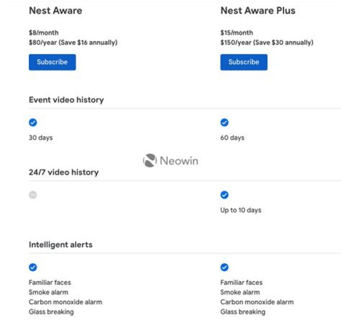Click the Event video history section header

pyautogui.click(x=66, y=100)
